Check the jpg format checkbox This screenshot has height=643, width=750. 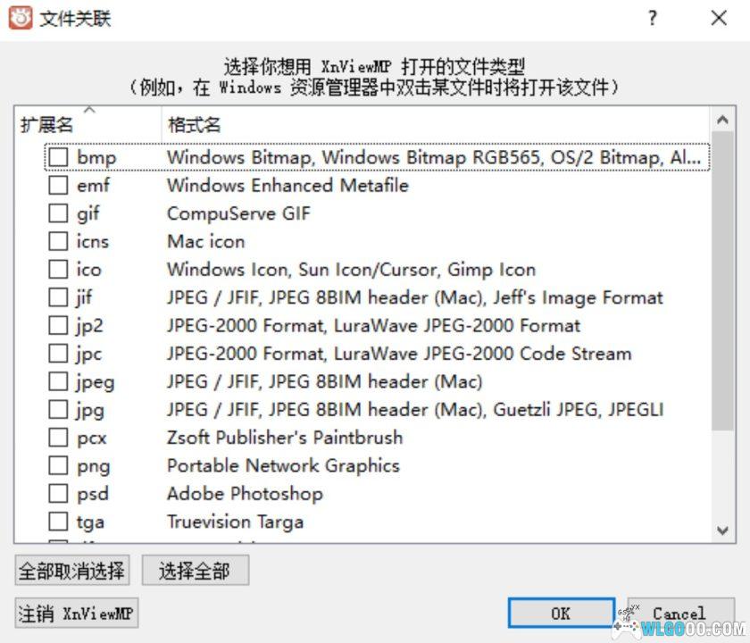59,409
